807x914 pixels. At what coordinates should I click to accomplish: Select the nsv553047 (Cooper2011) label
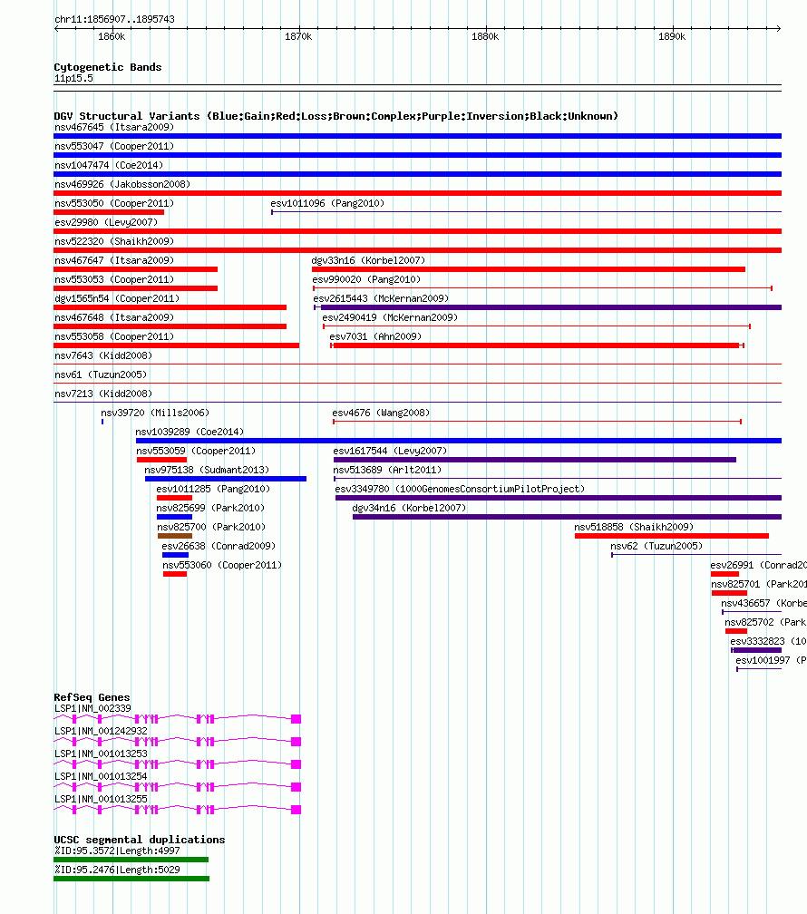pyautogui.click(x=114, y=146)
